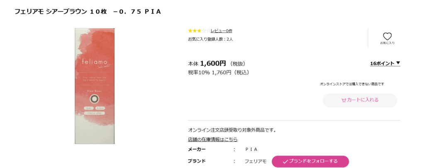Click the online store unavailable notice
This screenshot has width=425, height=168.
coord(352,84)
